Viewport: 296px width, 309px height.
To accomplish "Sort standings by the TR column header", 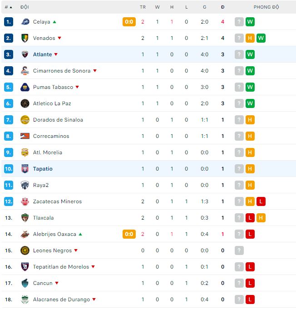I will point(143,7).
